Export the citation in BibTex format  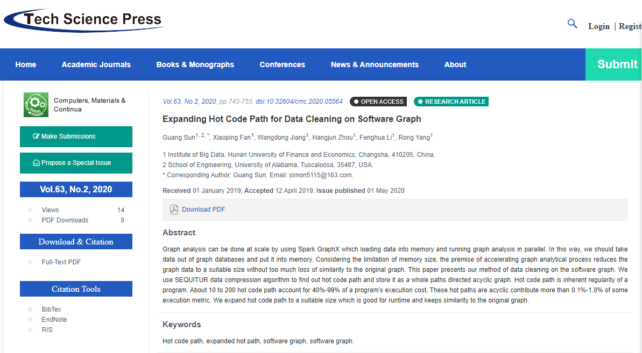[51, 309]
